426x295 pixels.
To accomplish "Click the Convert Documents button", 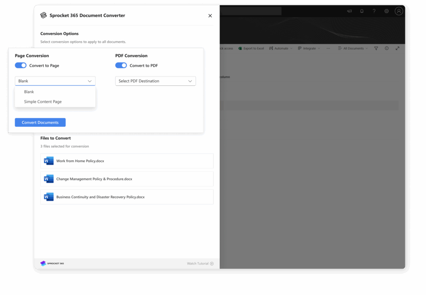I will tap(40, 122).
